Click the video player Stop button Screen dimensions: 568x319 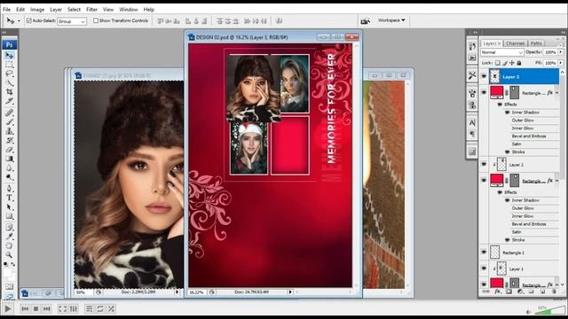(x=35, y=309)
